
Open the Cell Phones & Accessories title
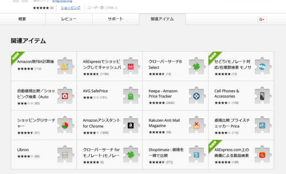tap(227, 94)
